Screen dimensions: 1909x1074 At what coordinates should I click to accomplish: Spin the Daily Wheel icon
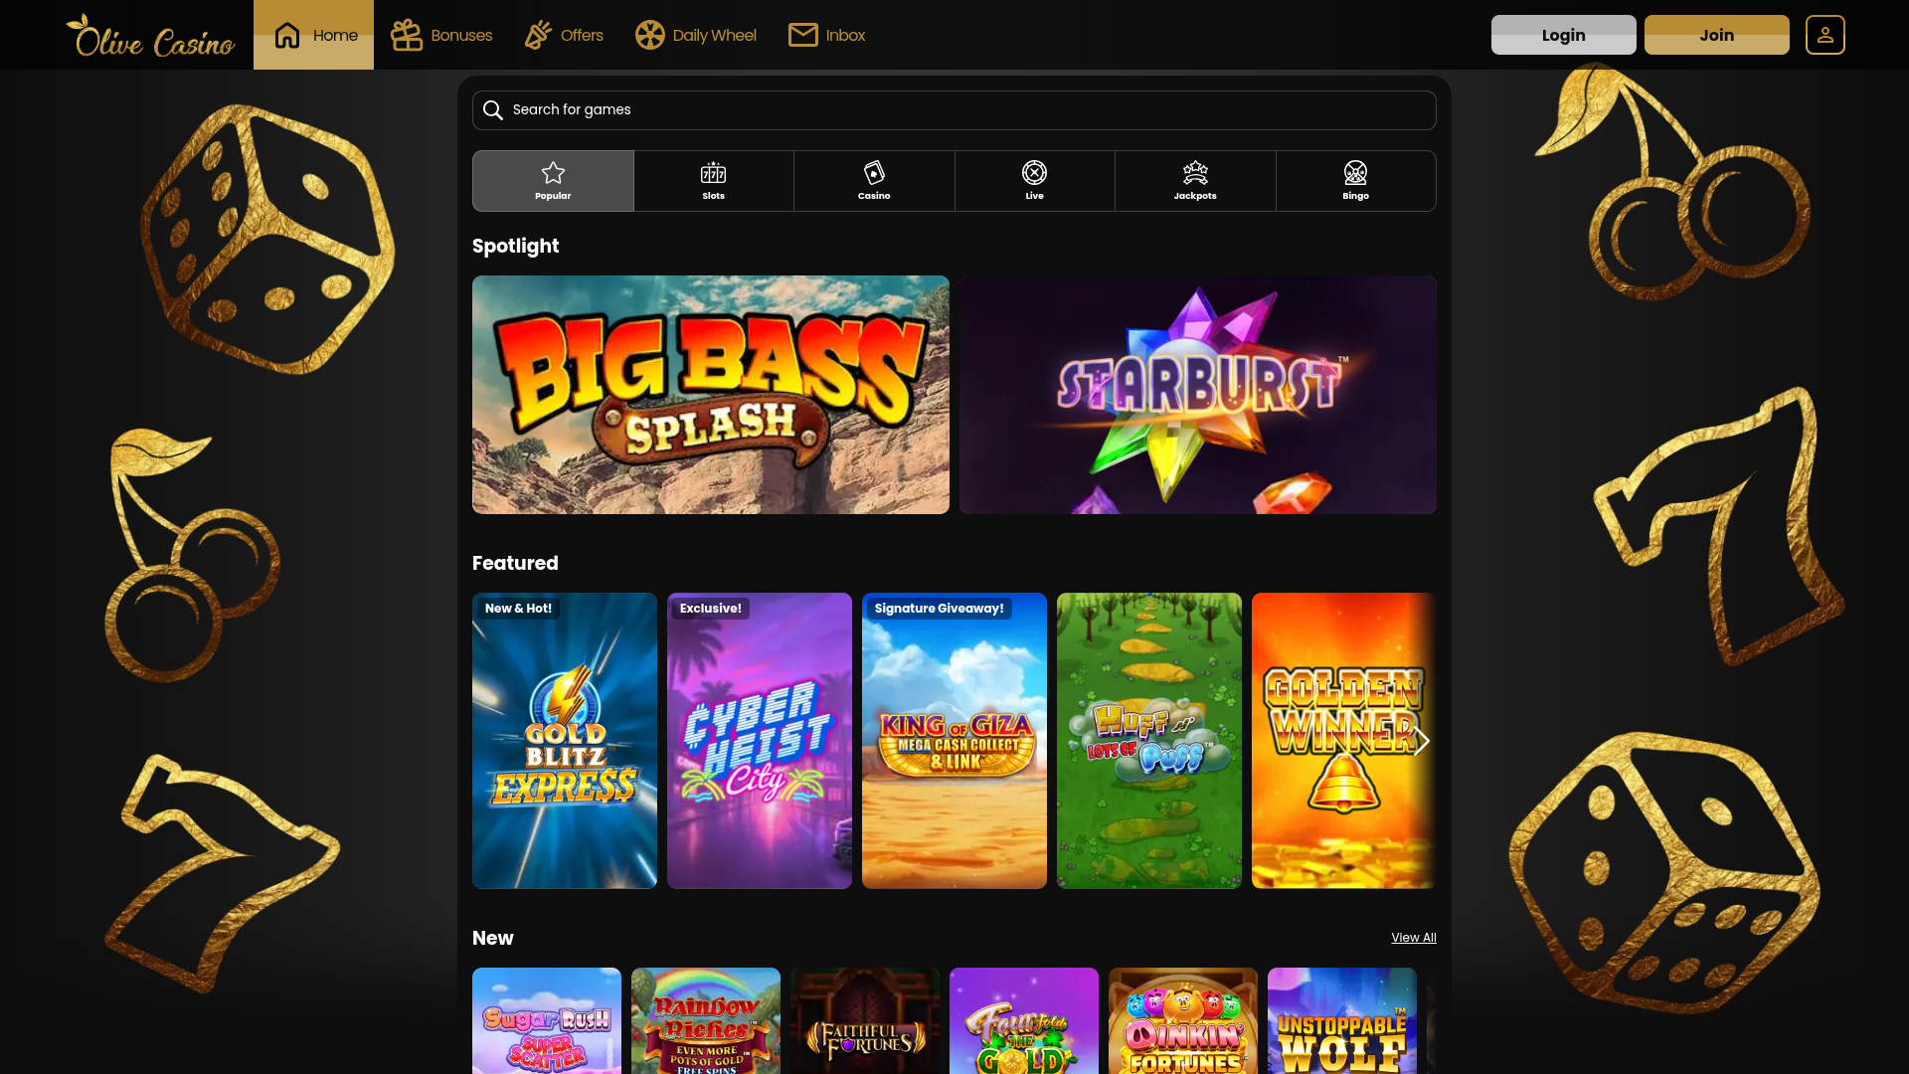tap(650, 35)
